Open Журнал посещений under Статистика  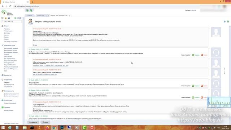[x=10, y=103]
